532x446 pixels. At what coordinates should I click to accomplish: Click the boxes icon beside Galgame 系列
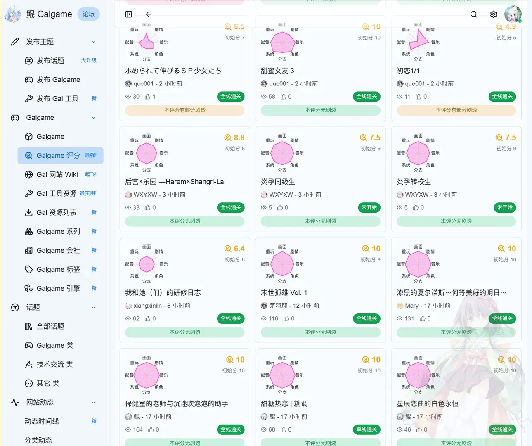[29, 232]
